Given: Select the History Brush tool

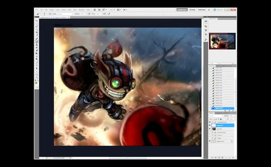Looking at the screenshot, I should click(37, 48).
